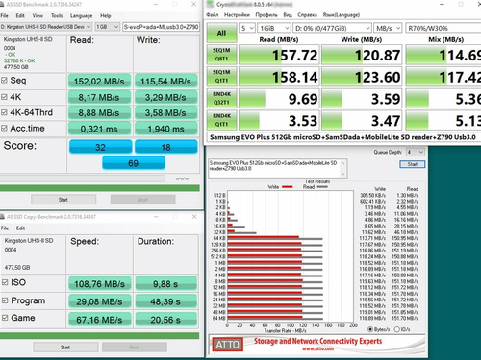Expand the 1GiB test size dropdown
Image resolution: width=481 pixels, height=360 pixels.
[x=274, y=28]
